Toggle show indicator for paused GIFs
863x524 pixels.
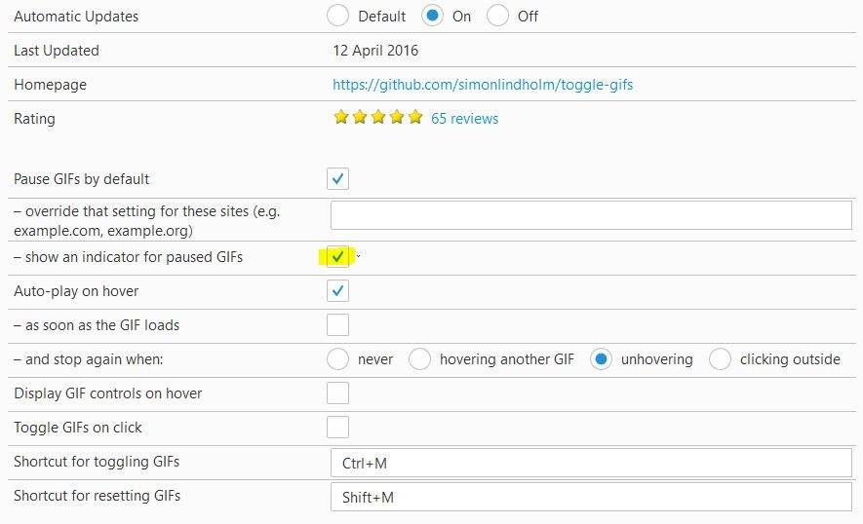pyautogui.click(x=337, y=257)
